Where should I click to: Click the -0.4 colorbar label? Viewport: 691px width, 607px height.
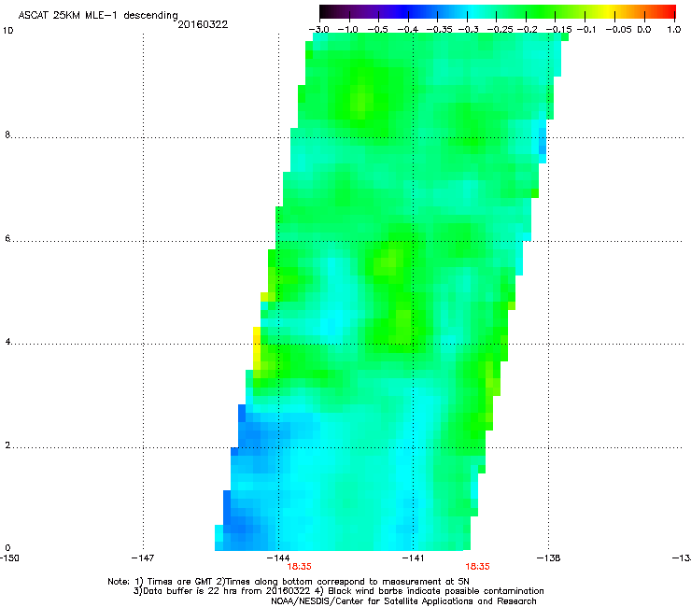[x=408, y=30]
